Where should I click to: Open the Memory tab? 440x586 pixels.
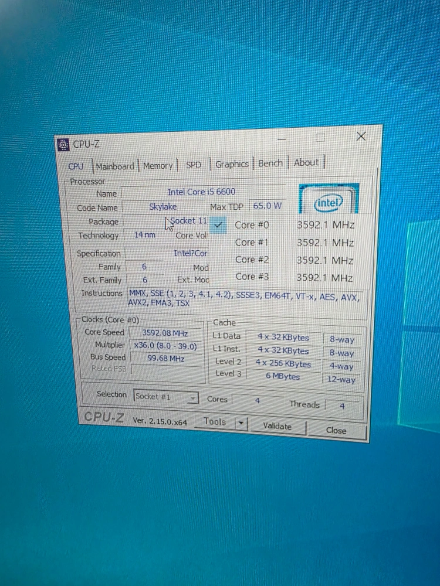coord(158,166)
